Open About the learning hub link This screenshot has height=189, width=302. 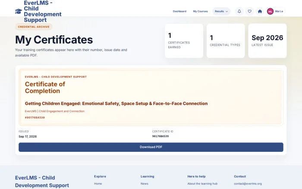202,183
